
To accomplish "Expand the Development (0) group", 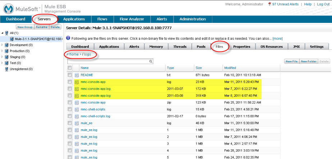I will point(2,45).
